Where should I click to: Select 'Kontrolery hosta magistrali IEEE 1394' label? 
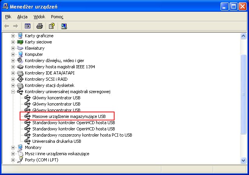[60, 67]
